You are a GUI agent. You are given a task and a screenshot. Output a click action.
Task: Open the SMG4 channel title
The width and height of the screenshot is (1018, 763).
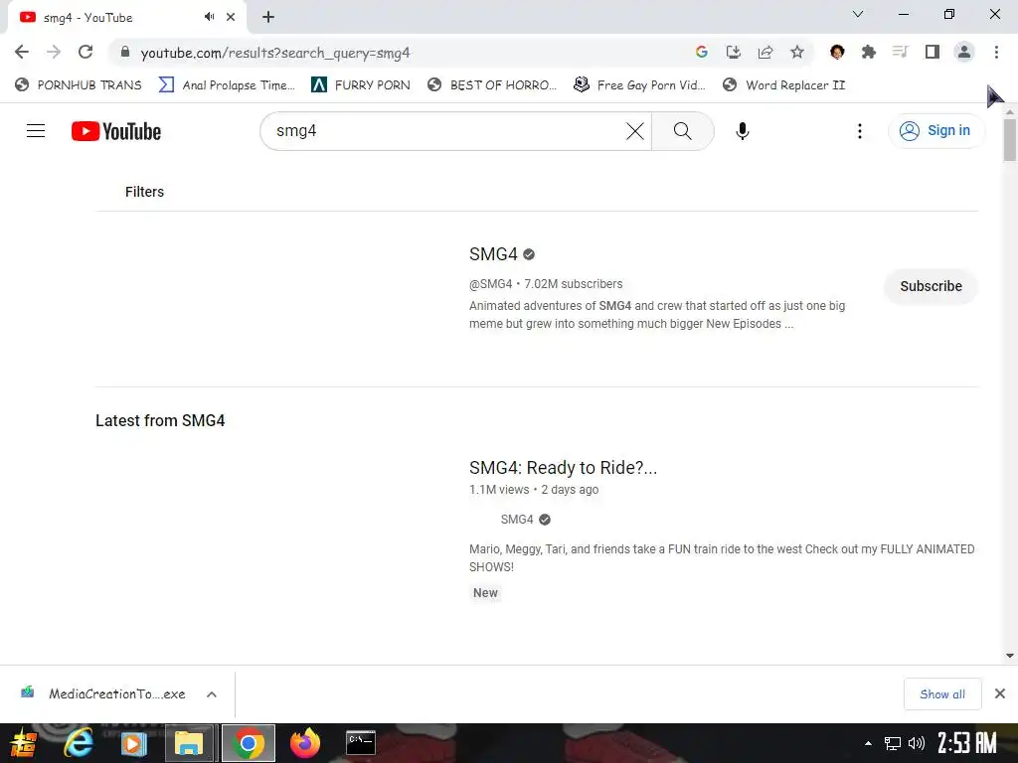[x=493, y=254]
